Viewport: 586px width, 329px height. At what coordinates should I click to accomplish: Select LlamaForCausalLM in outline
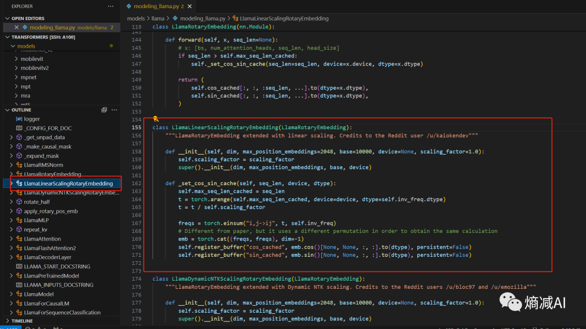tap(46, 303)
